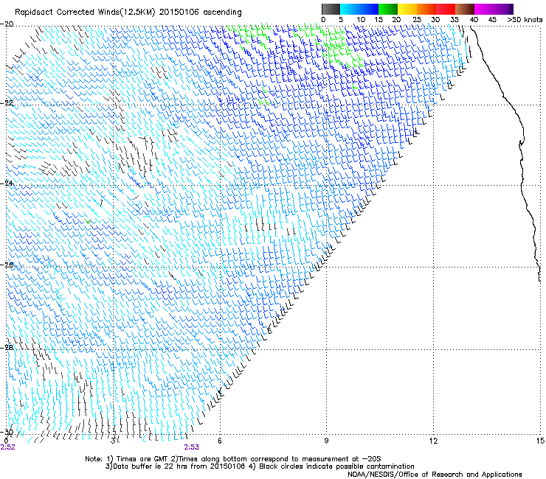Click the 'Data buffer is 22 hrs' note line
Image resolution: width=546 pixels, height=479 pixels.
click(x=260, y=466)
